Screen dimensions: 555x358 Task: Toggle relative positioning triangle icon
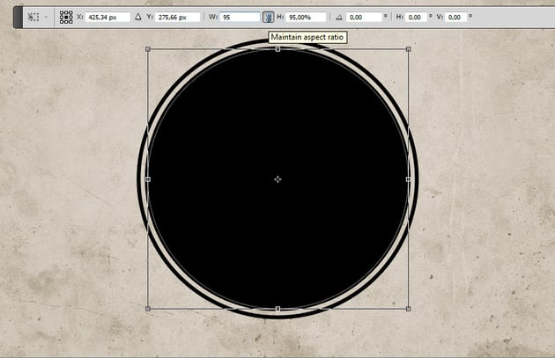(138, 17)
